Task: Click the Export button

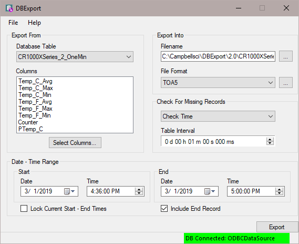Action: coord(277,227)
